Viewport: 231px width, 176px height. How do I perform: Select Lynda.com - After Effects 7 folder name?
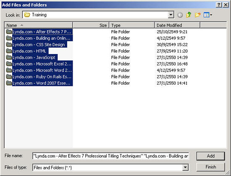pyautogui.click(x=42, y=32)
